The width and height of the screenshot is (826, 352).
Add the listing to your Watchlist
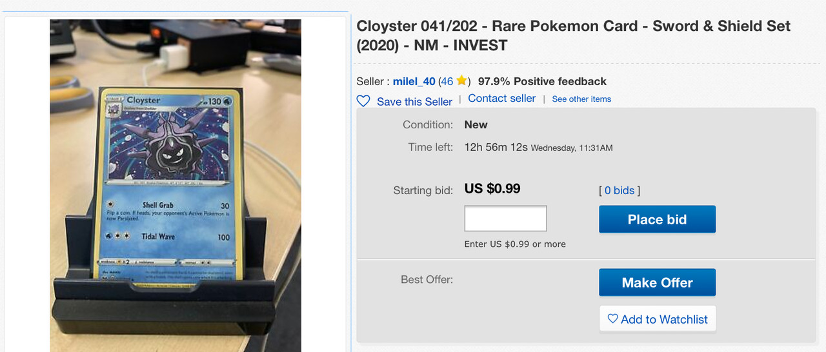click(x=658, y=318)
